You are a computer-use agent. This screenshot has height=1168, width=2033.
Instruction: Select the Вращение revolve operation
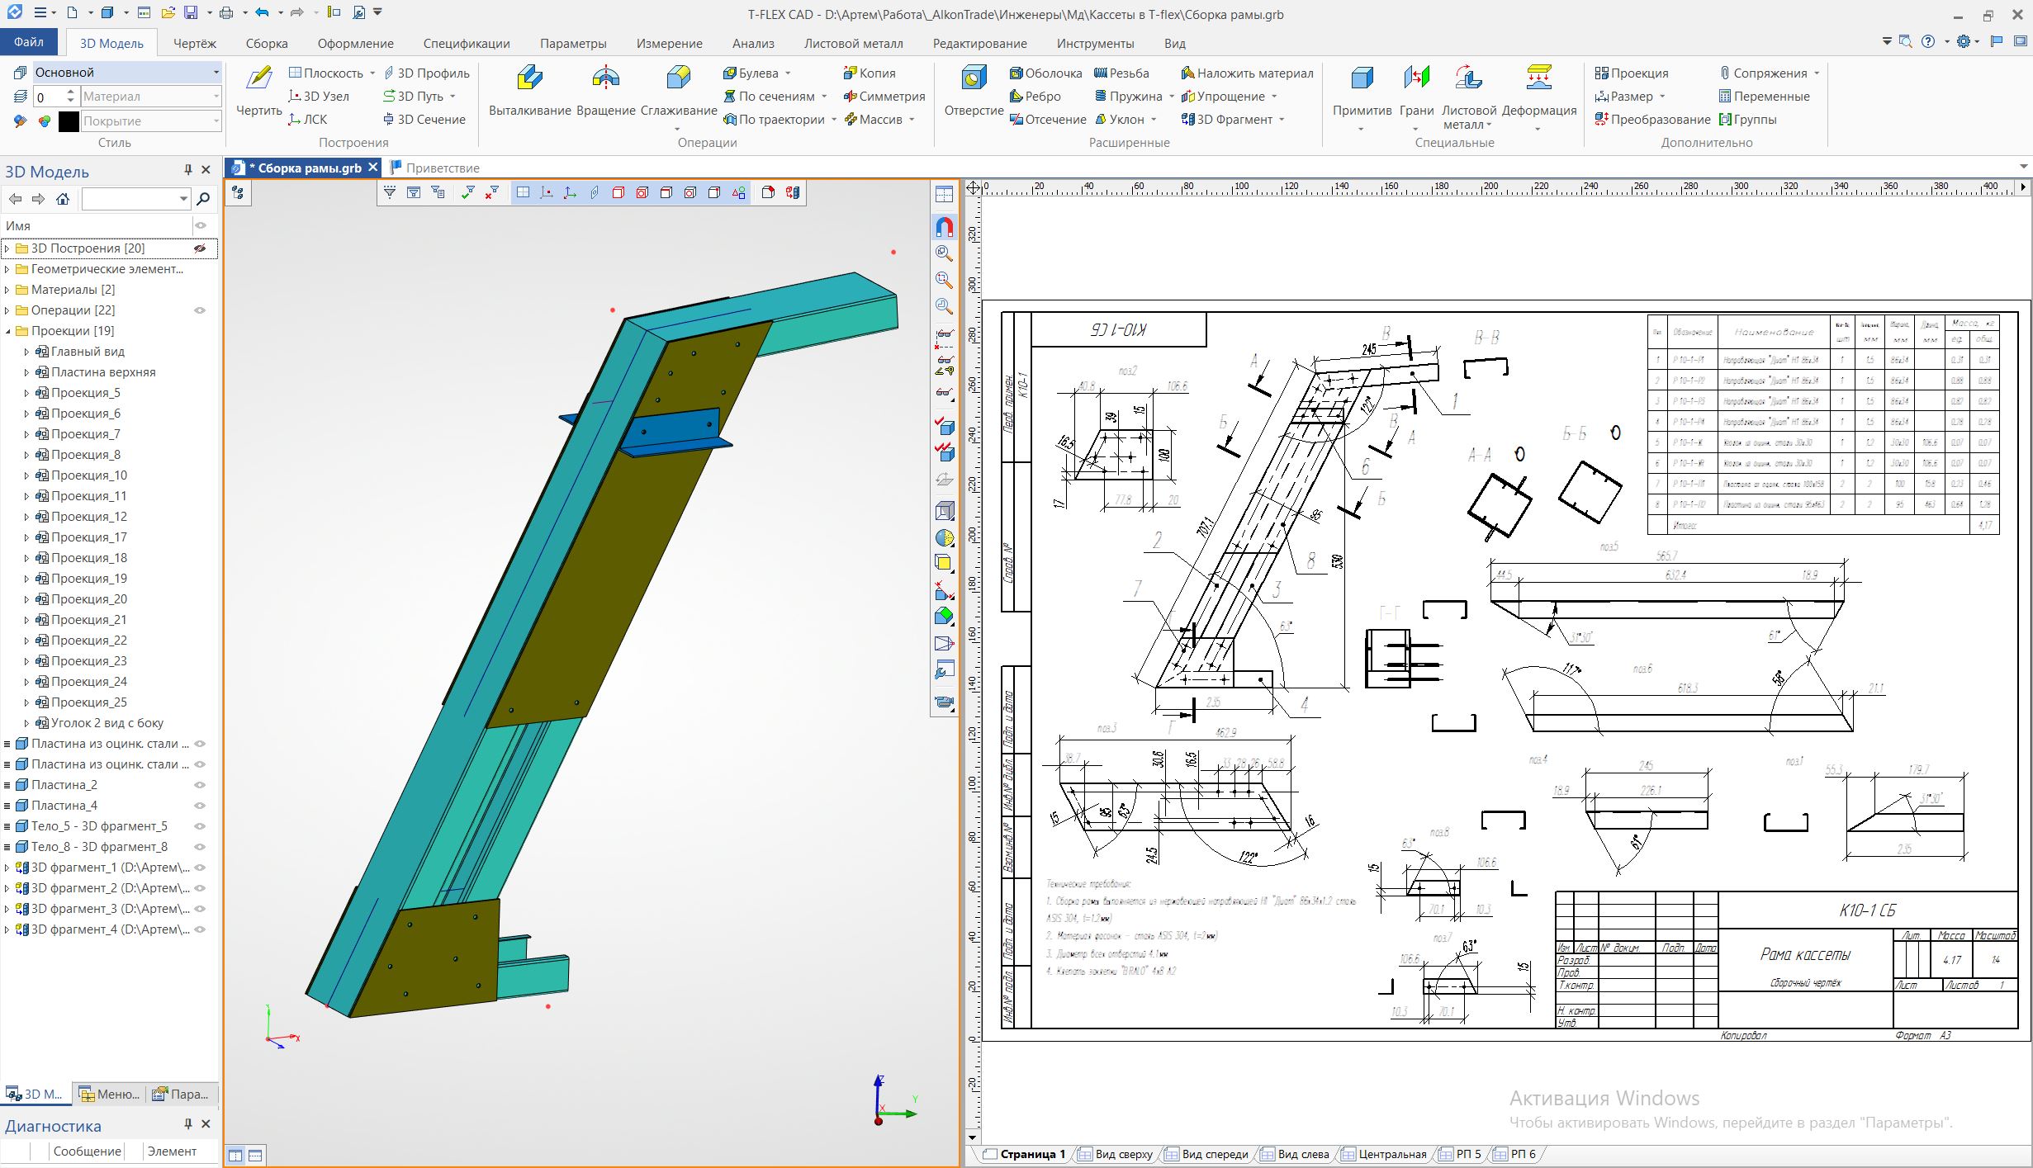(605, 92)
